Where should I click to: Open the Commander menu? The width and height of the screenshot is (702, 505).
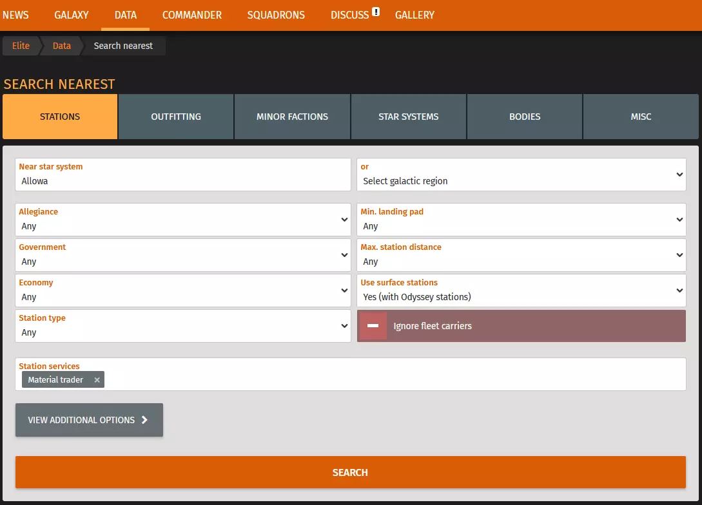(x=191, y=15)
